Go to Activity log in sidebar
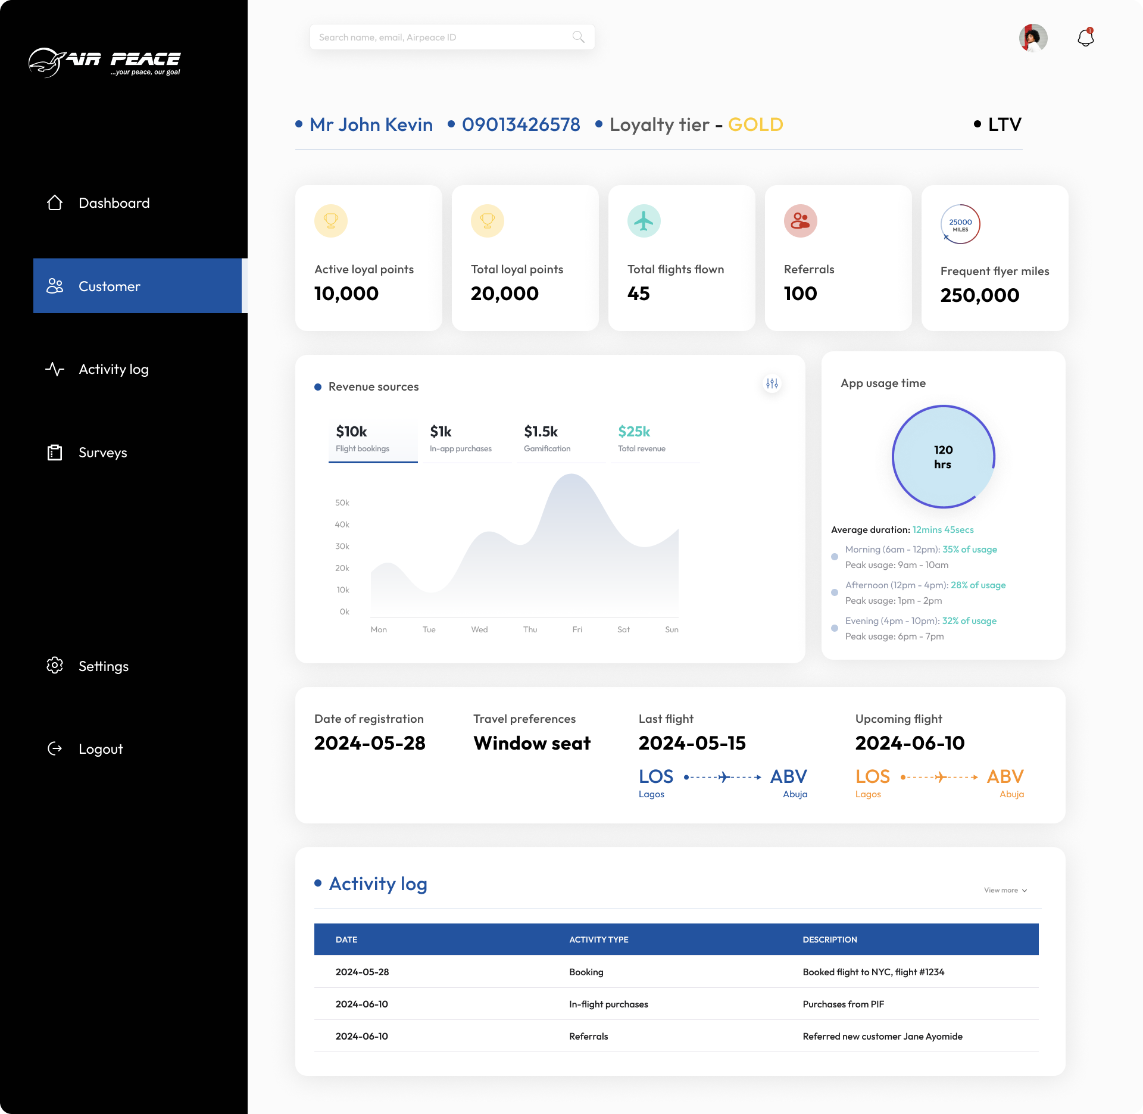The height and width of the screenshot is (1114, 1143). (113, 369)
